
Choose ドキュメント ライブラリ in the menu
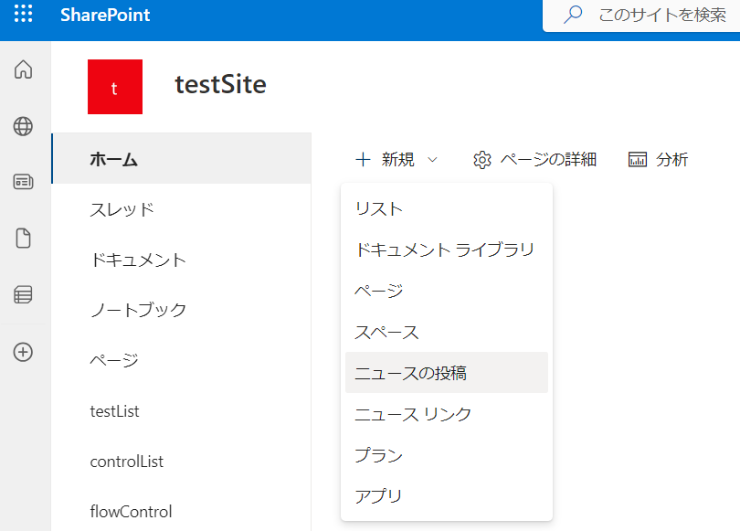click(x=444, y=250)
